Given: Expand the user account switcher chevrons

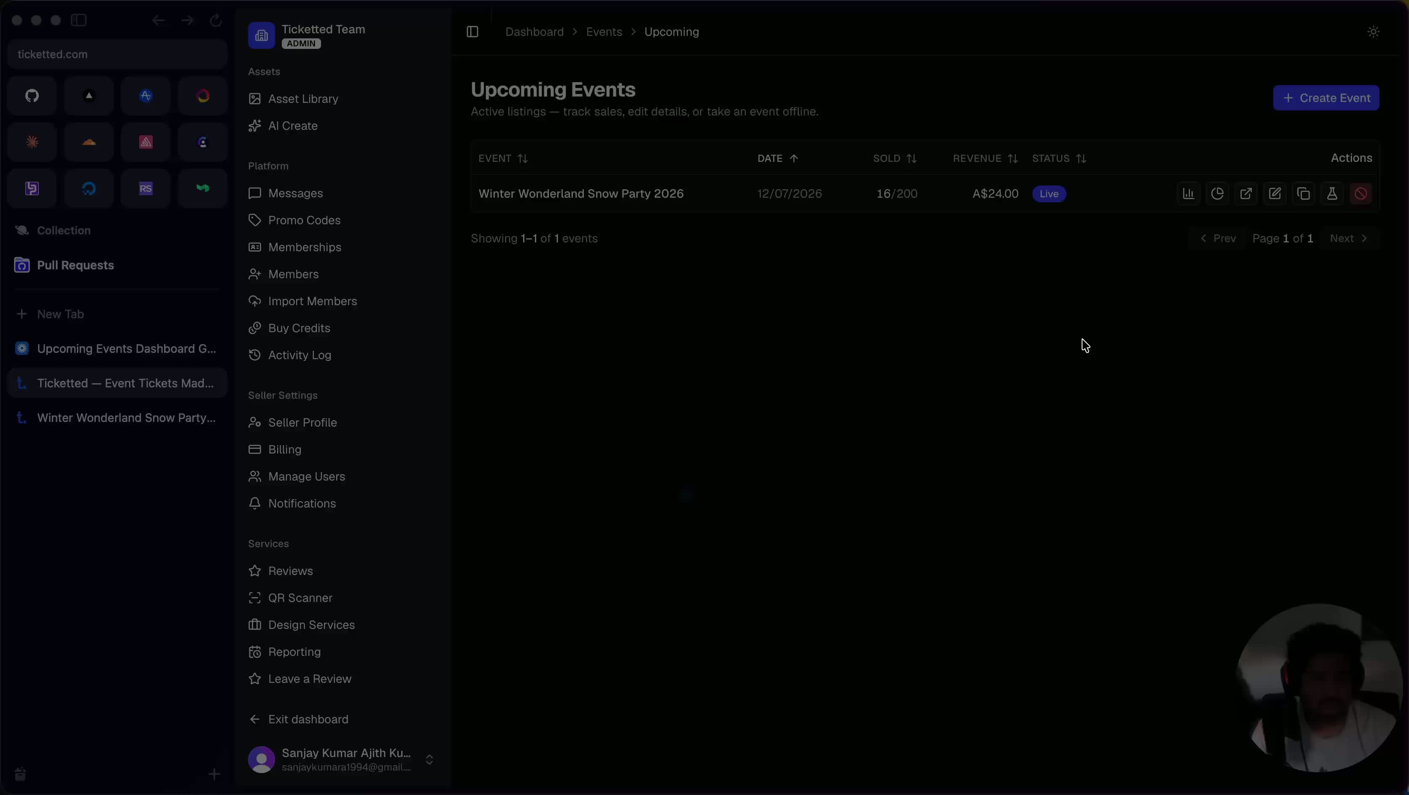Looking at the screenshot, I should click(x=429, y=760).
